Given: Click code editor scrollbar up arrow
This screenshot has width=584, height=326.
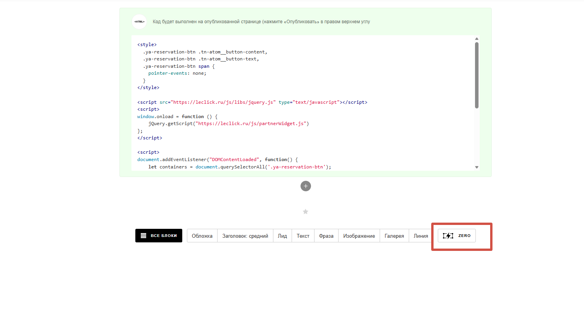Looking at the screenshot, I should (477, 39).
